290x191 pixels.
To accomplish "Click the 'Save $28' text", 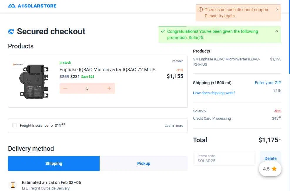I will tap(88, 77).
